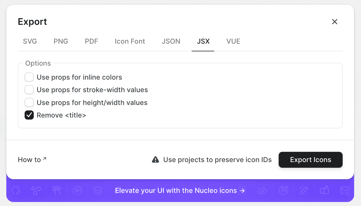361x206 pixels.
Task: Uncheck the 'Remove <title>' option
Action: pos(29,115)
